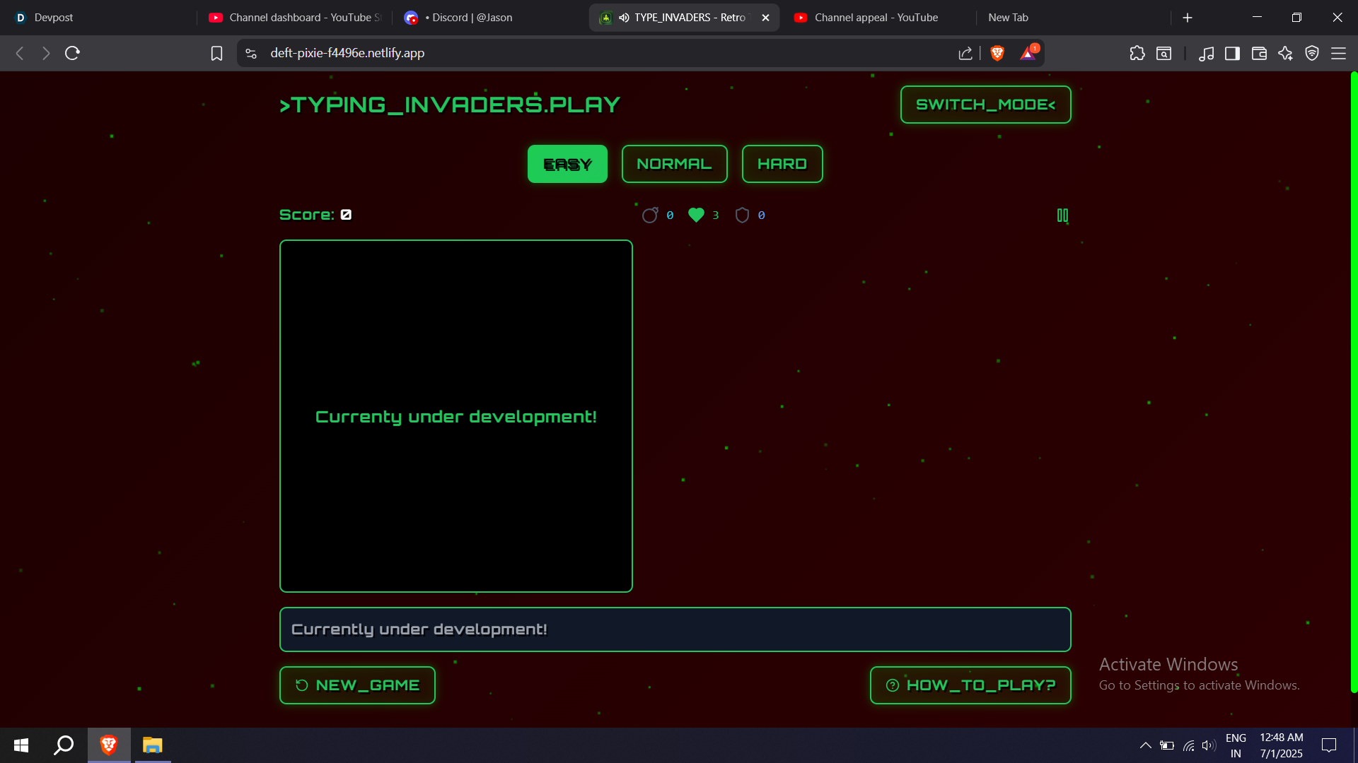This screenshot has width=1358, height=763.
Task: Expand the system tray hidden icons
Action: [x=1145, y=745]
